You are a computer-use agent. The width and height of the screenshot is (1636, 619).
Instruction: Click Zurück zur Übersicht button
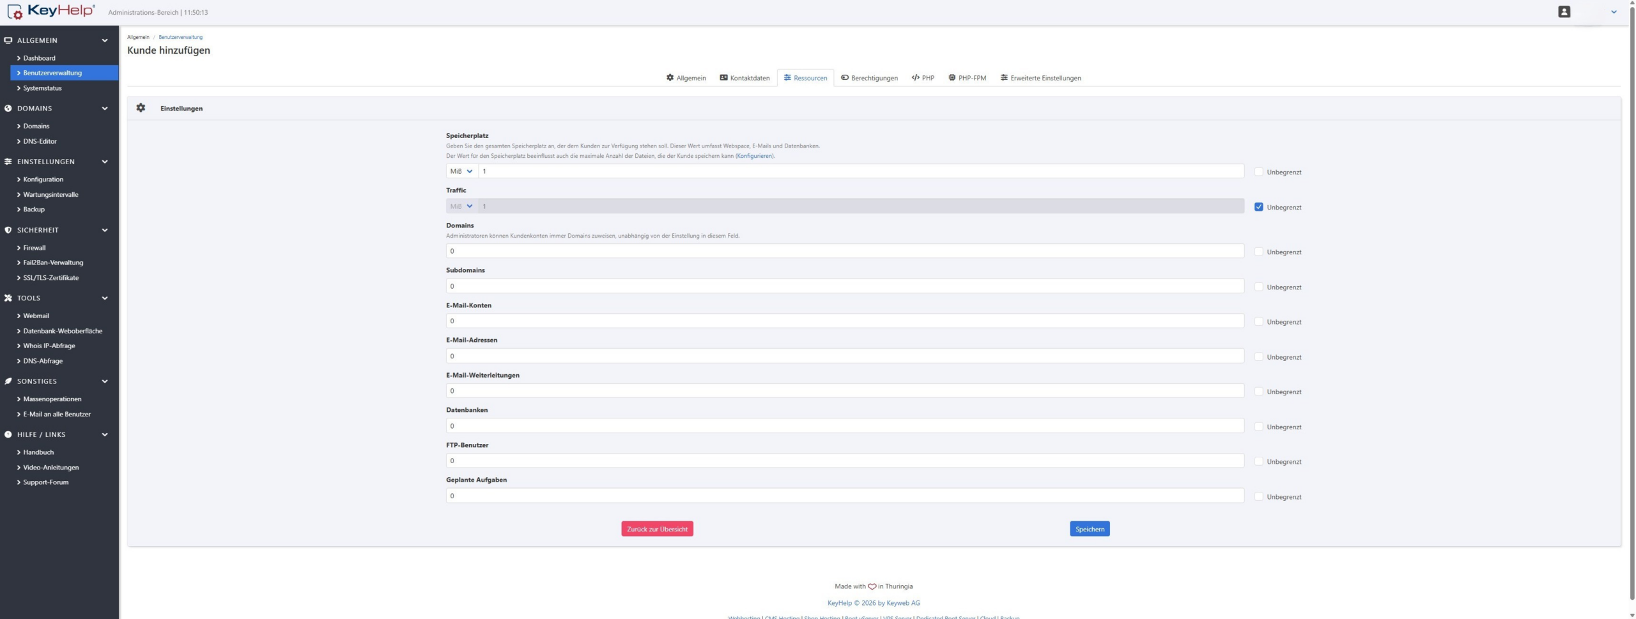coord(657,529)
